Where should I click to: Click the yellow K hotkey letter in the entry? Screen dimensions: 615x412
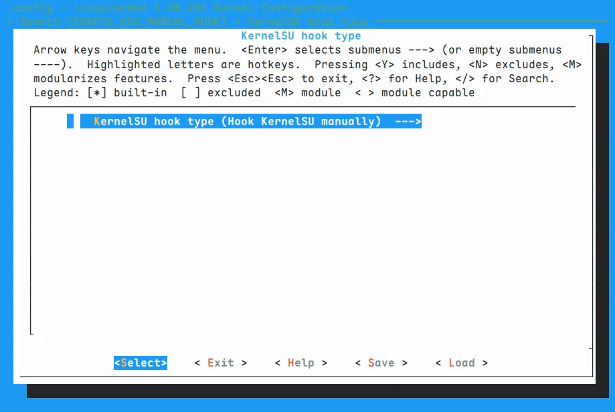97,122
